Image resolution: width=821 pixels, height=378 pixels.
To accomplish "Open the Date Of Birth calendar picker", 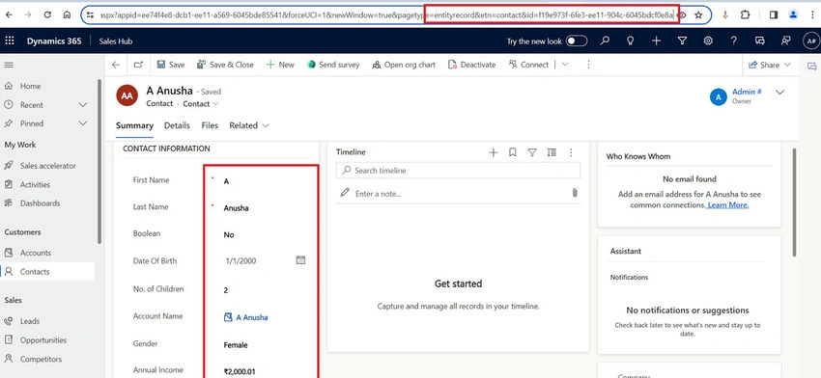I will tap(300, 259).
